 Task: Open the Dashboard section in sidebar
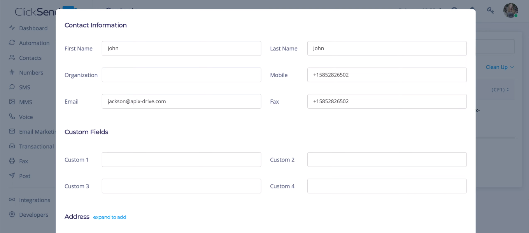click(33, 28)
